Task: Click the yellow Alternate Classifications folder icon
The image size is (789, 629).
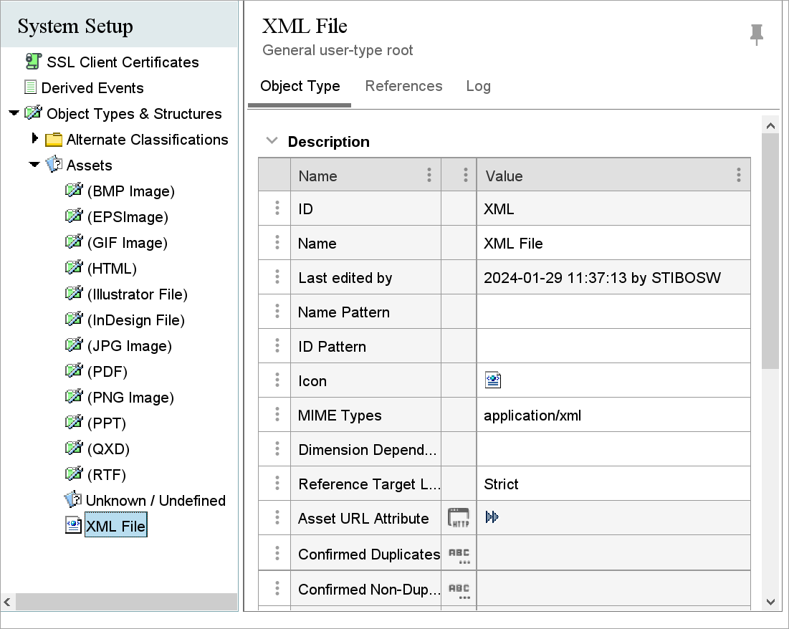Action: tap(54, 140)
